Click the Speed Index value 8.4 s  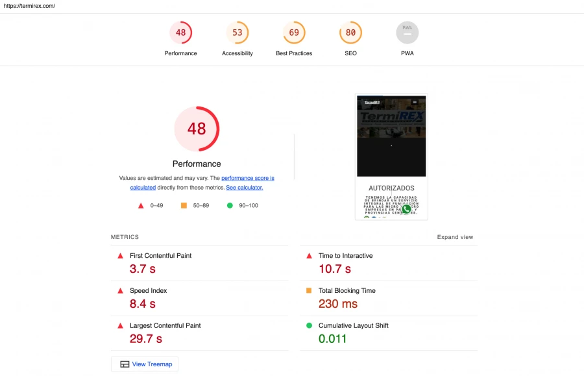coord(142,304)
